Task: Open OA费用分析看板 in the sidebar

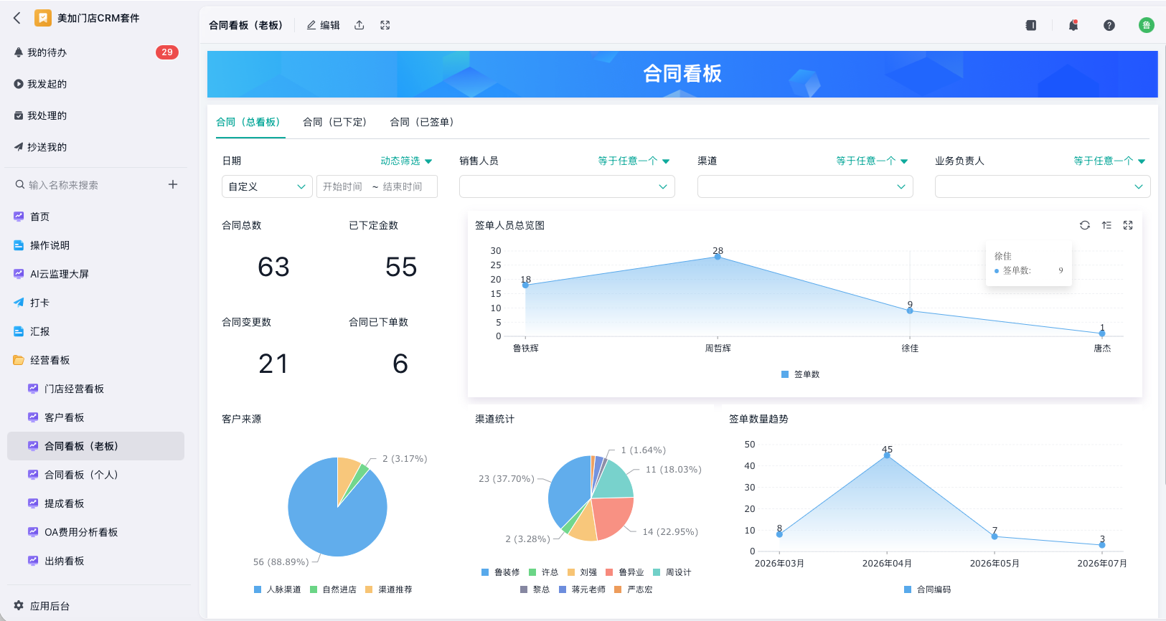Action: (96, 532)
